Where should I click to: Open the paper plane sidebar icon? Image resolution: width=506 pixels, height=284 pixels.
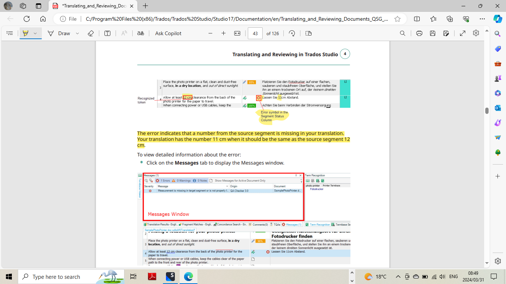pos(497,138)
